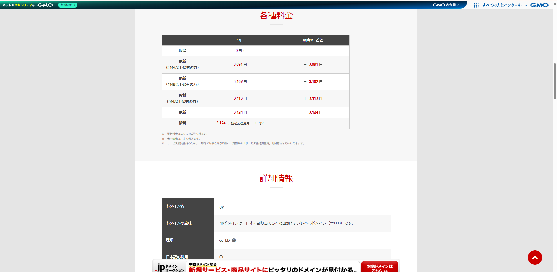
Task: Click the ccTLD help question mark icon
Action: click(234, 240)
